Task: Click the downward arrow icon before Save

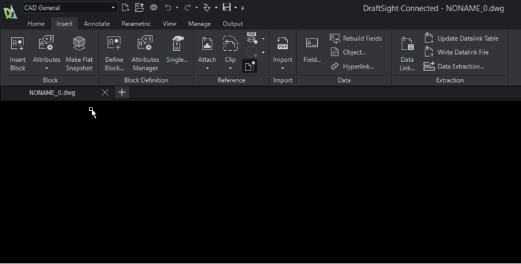Action: (207, 7)
